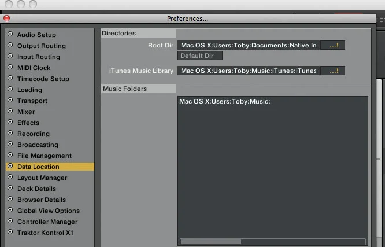385x247 pixels.
Task: Select the Timecode Setup bullet icon
Action: [10, 79]
